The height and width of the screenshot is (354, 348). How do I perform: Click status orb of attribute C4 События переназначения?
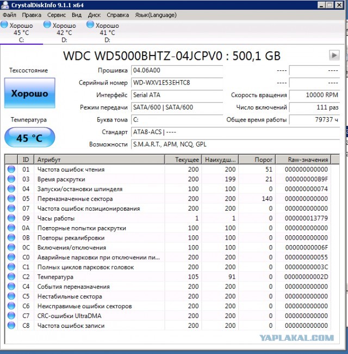click(11, 286)
